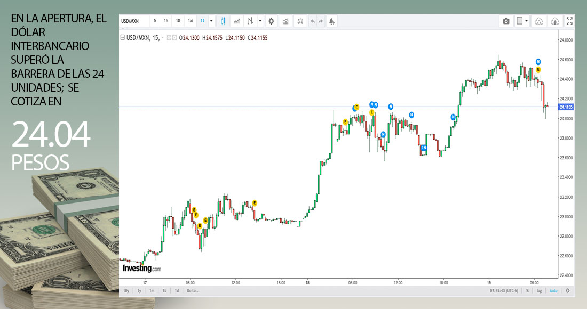
Task: Select the bar chart style icon
Action: (x=250, y=21)
